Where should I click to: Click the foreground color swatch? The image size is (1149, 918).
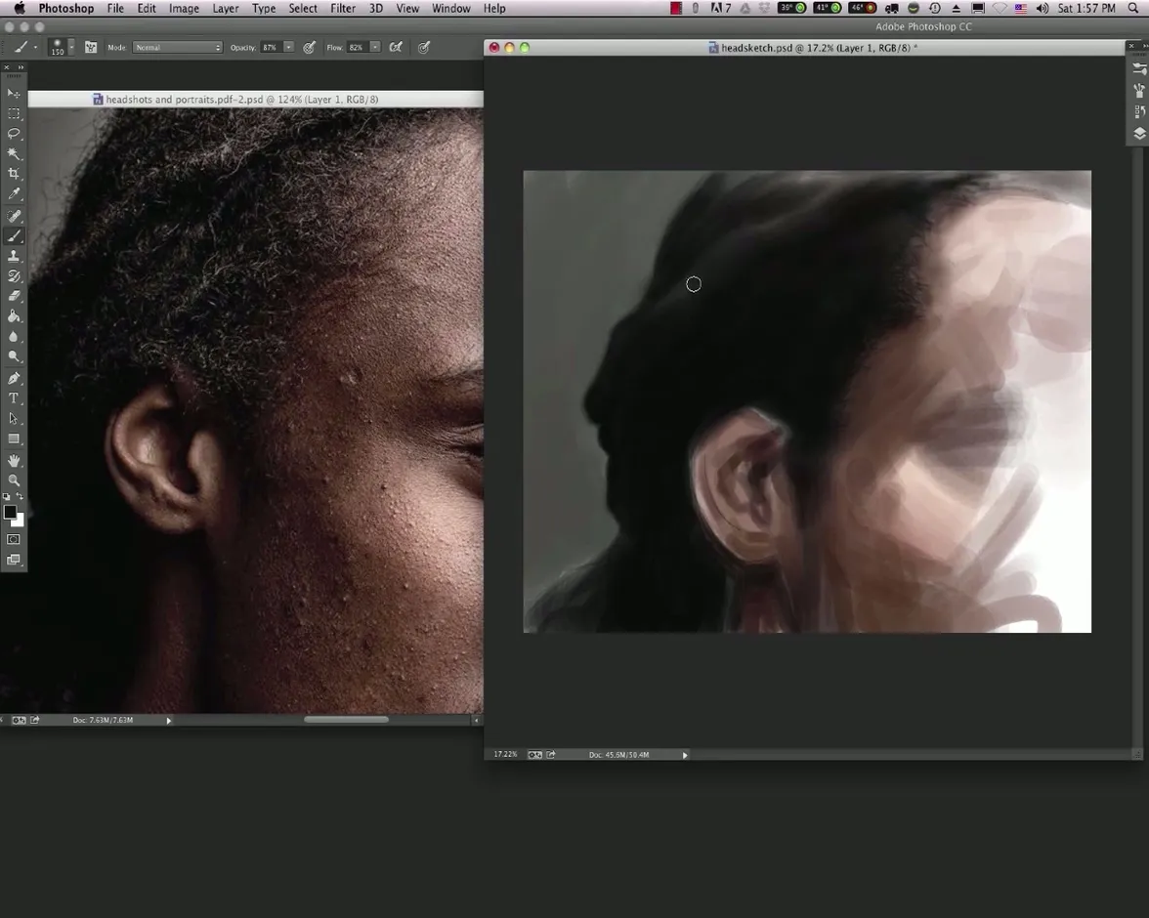pos(10,513)
